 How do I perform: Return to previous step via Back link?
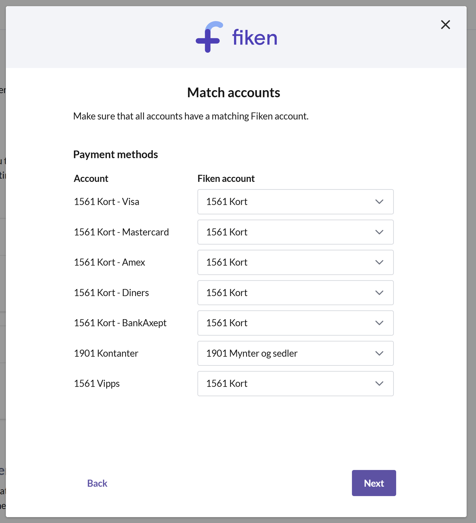point(97,483)
